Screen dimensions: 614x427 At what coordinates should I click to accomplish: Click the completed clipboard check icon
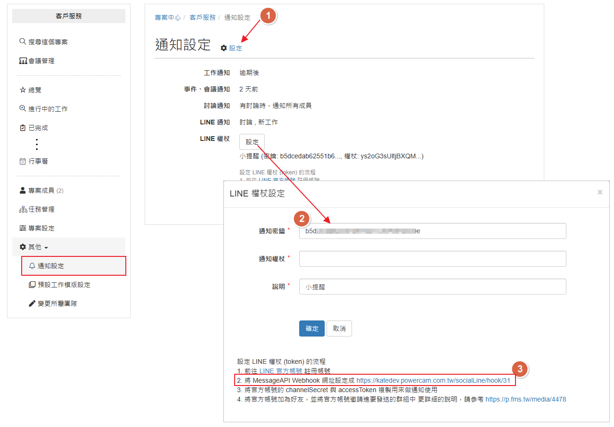click(x=22, y=128)
